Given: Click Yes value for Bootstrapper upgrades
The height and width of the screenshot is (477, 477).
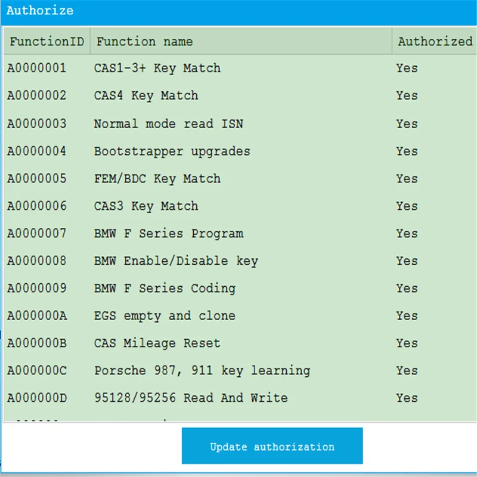Looking at the screenshot, I should point(407,151).
